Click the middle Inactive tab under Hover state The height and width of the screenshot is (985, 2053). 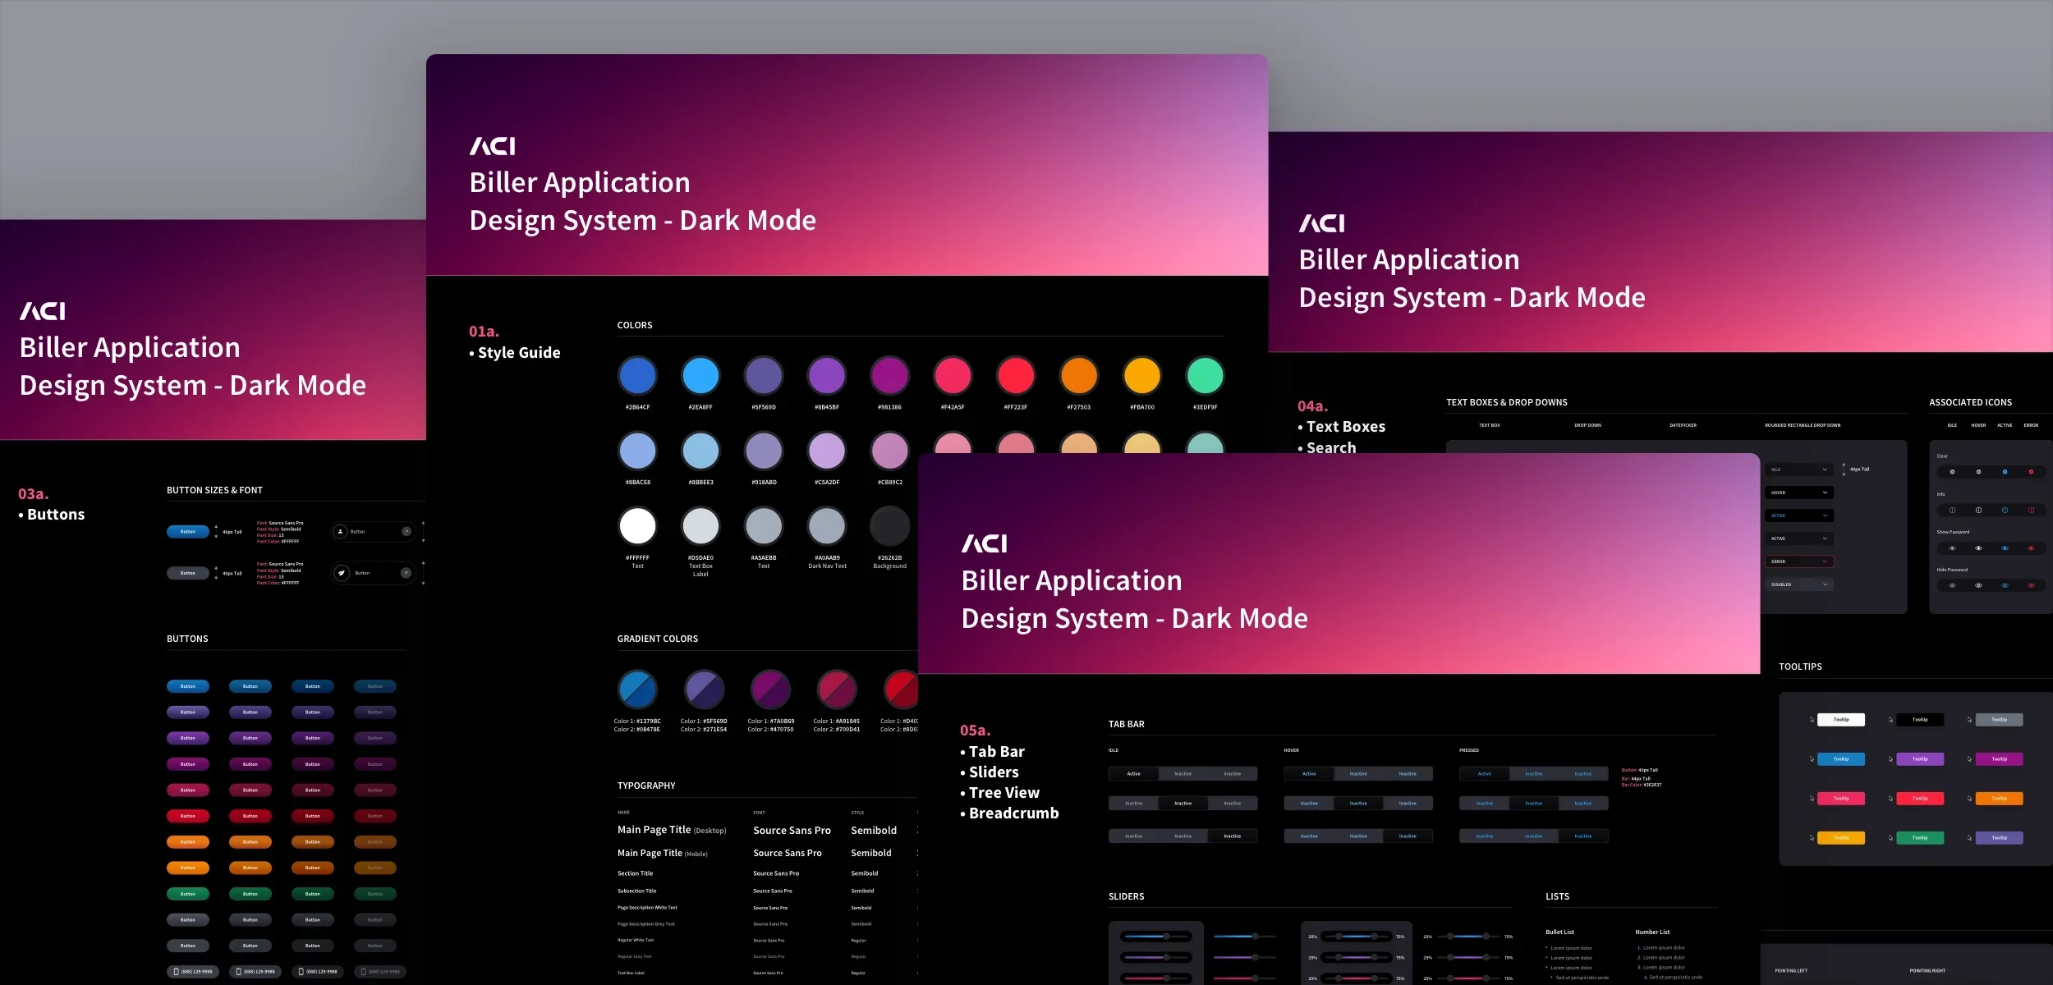coord(1357,773)
